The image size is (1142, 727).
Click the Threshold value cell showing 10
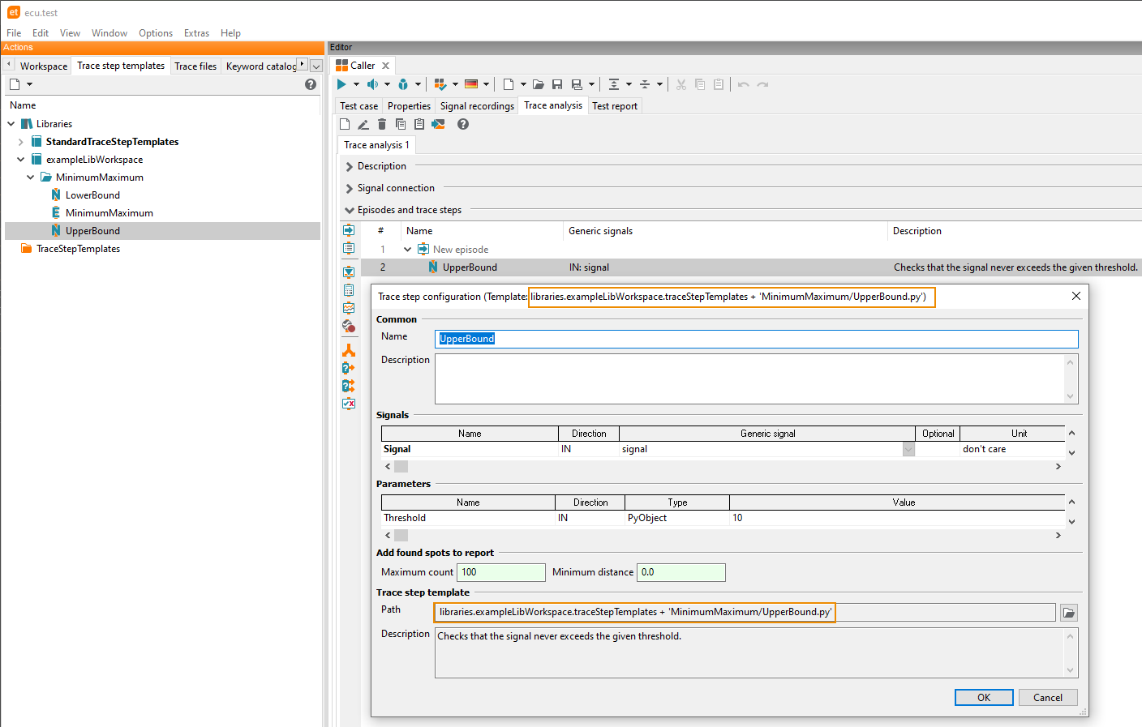click(x=897, y=518)
